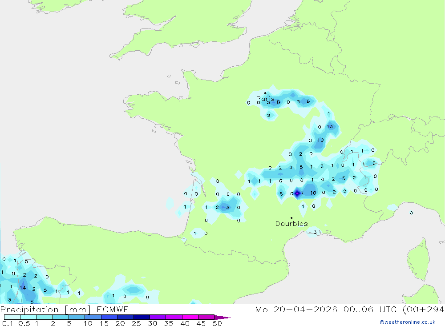Click the 7 next to the purple cell
The width and height of the screenshot is (445, 326).
(x=303, y=193)
